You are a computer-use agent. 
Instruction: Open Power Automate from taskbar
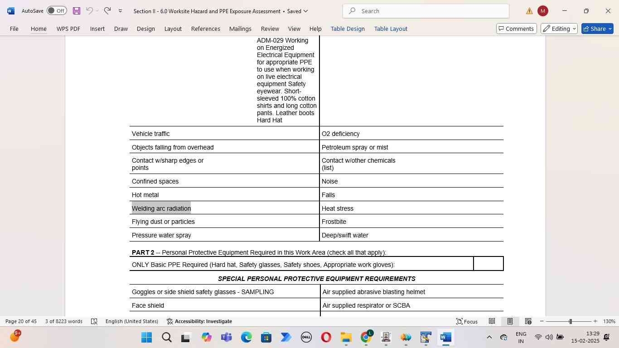click(286, 338)
